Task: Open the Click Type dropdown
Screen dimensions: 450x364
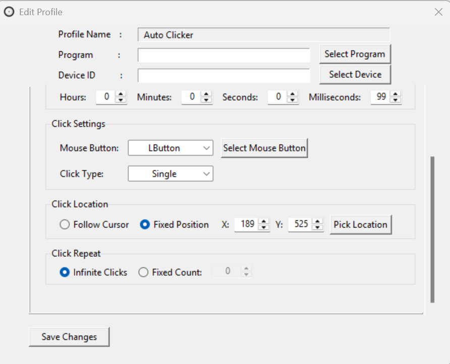Action: (x=171, y=174)
